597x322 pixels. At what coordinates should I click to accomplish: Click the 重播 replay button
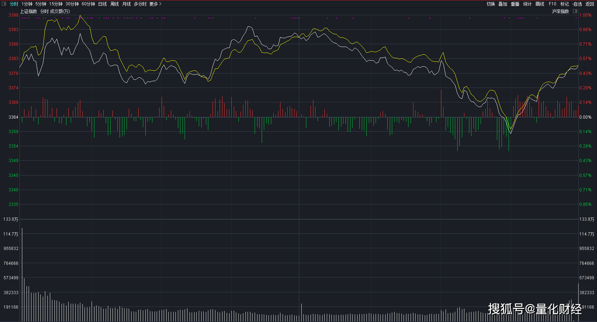coord(515,4)
